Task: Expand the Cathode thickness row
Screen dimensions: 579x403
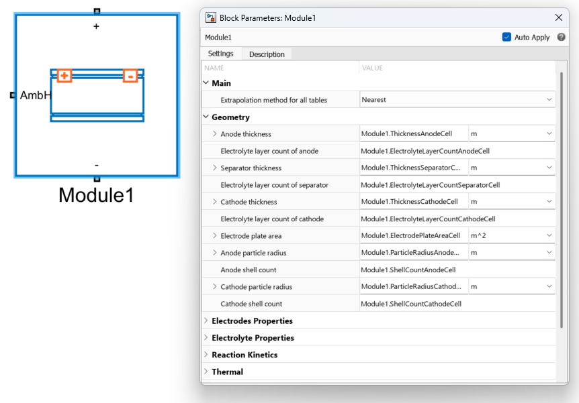Action: [x=214, y=202]
